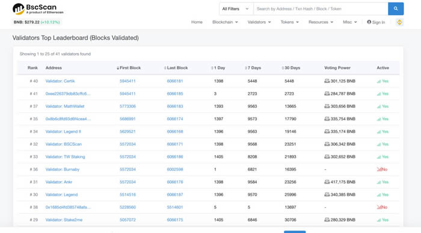Open last block 6066181 link
Screen dimensions: 421x233
tap(175, 81)
